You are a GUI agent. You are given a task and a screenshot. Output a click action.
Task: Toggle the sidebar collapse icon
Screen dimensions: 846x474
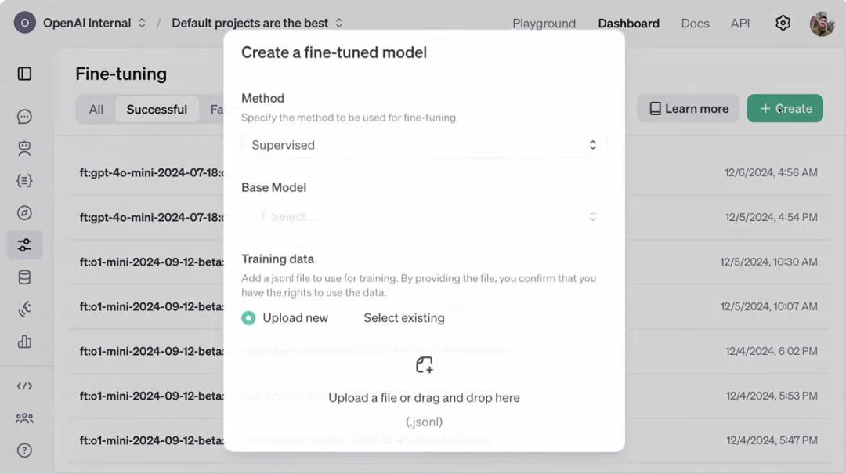point(24,74)
